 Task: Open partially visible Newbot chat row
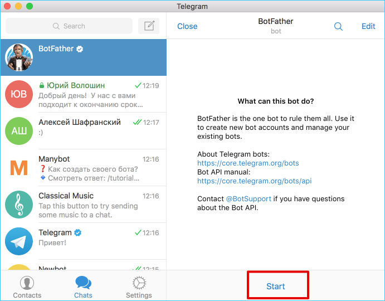tap(84, 265)
